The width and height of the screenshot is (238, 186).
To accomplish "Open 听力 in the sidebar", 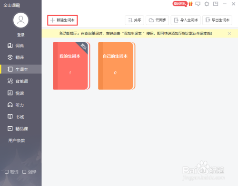I will tap(21, 105).
